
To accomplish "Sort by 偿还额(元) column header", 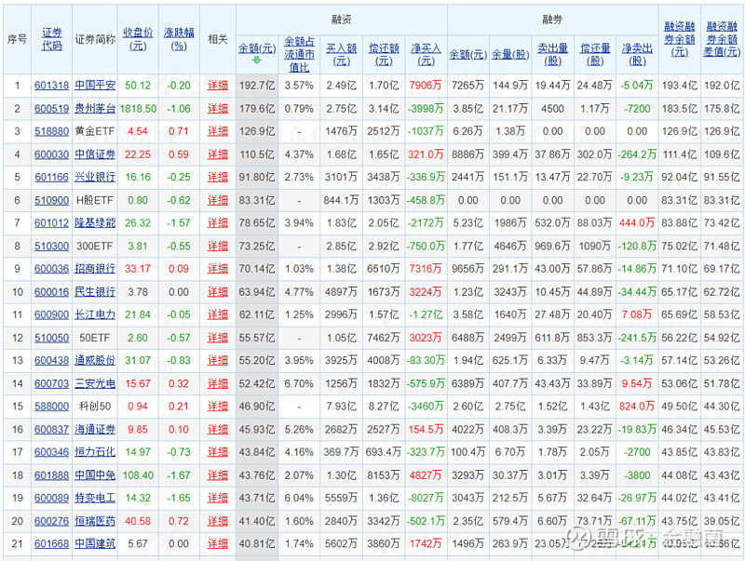I will (384, 55).
